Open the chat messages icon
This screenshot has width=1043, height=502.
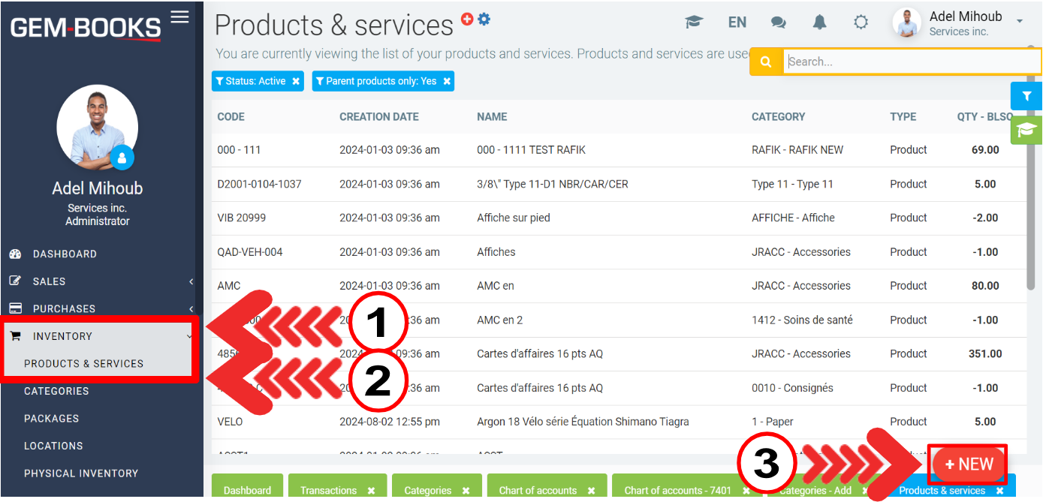pyautogui.click(x=779, y=23)
